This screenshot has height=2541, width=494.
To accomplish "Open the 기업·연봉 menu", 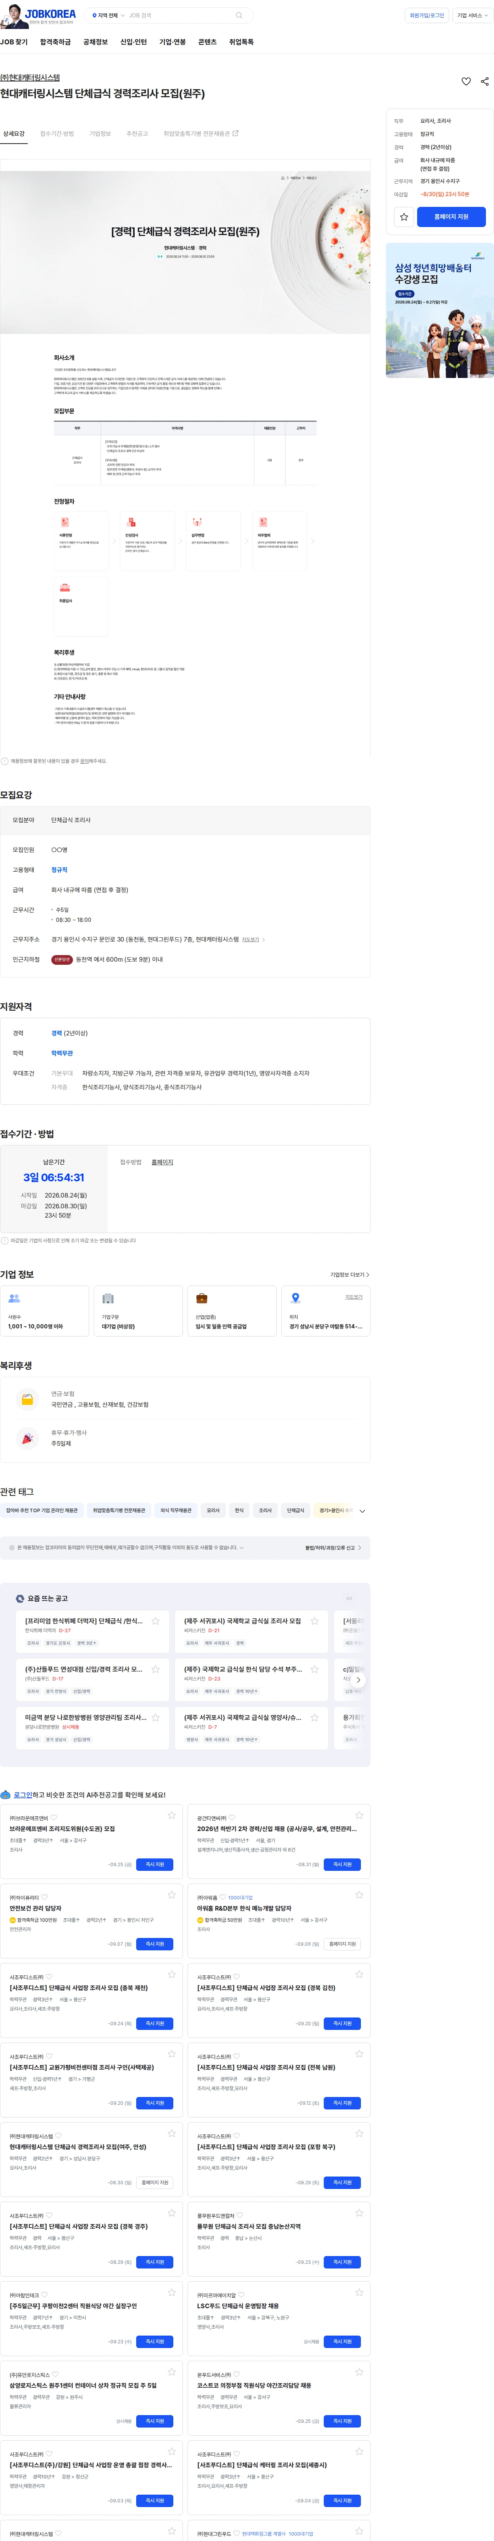I will tap(173, 42).
